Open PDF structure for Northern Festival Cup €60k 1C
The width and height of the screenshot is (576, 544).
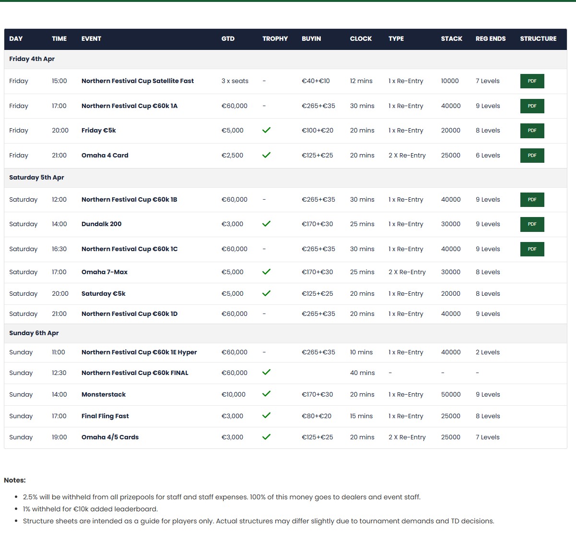pyautogui.click(x=532, y=249)
